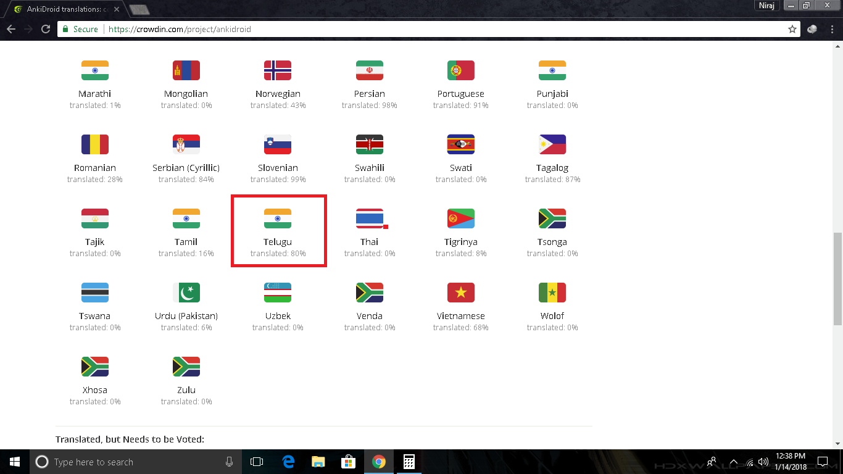Show hidden system tray icons
This screenshot has height=474, width=843.
point(734,462)
